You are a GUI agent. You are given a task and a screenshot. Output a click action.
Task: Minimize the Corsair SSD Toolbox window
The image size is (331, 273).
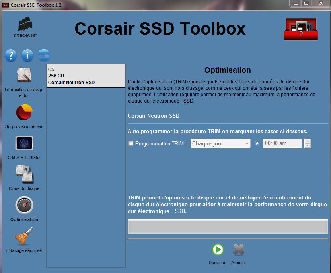pos(296,3)
